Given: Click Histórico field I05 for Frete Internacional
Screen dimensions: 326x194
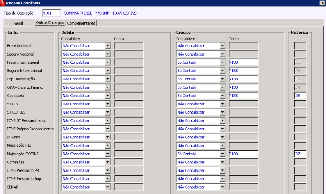Looking at the screenshot, I should (x=300, y=62).
